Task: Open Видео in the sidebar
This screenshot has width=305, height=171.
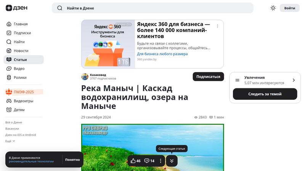Action: click(x=24, y=69)
